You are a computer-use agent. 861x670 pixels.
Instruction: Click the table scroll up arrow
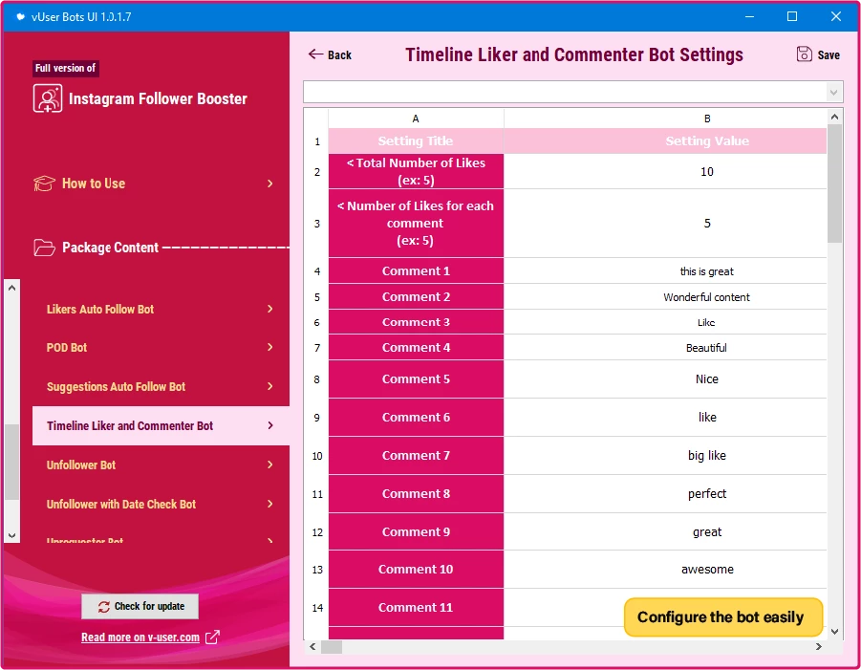coord(834,117)
